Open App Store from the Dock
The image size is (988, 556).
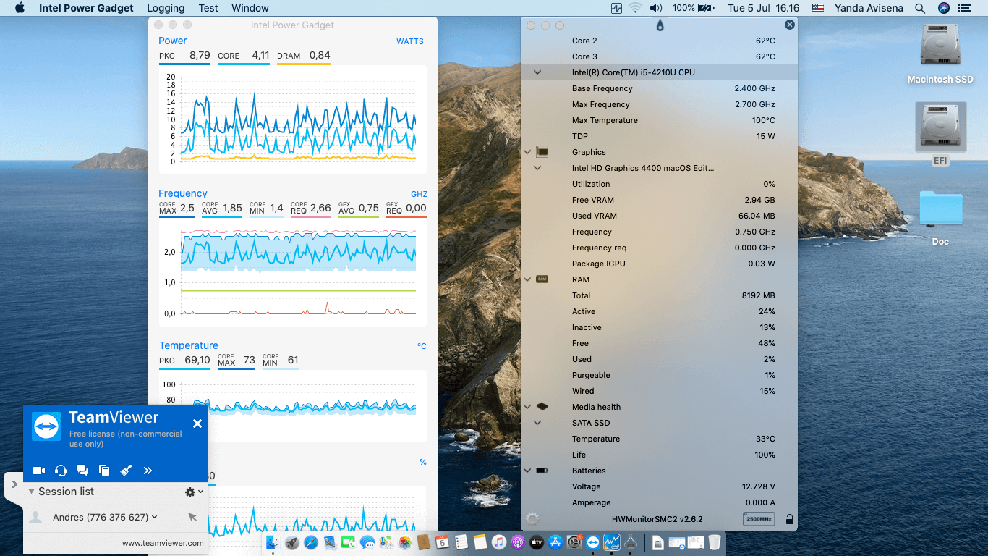555,542
